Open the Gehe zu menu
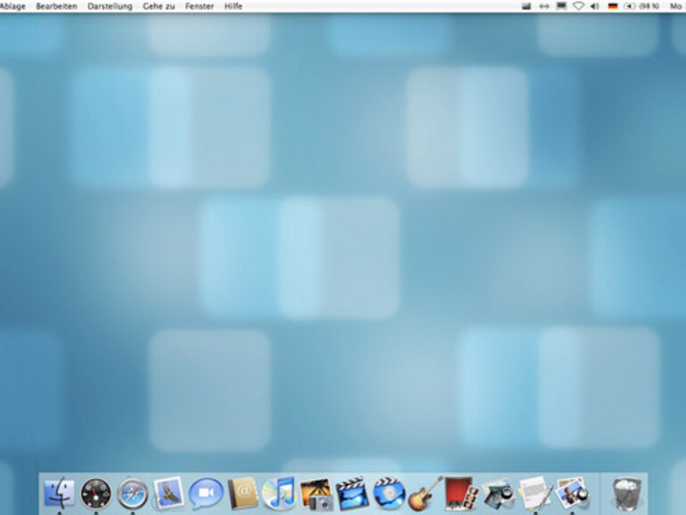 click(159, 6)
